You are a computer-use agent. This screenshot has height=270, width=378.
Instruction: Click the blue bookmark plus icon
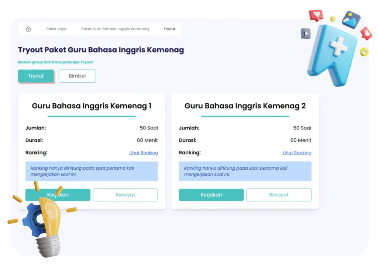(333, 55)
